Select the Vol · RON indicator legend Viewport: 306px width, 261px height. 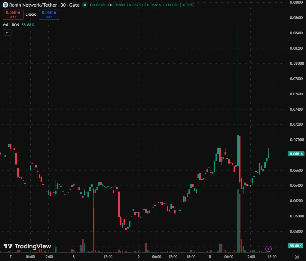tap(11, 25)
